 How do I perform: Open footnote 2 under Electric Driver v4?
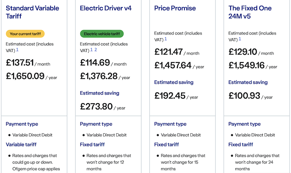click(x=96, y=50)
